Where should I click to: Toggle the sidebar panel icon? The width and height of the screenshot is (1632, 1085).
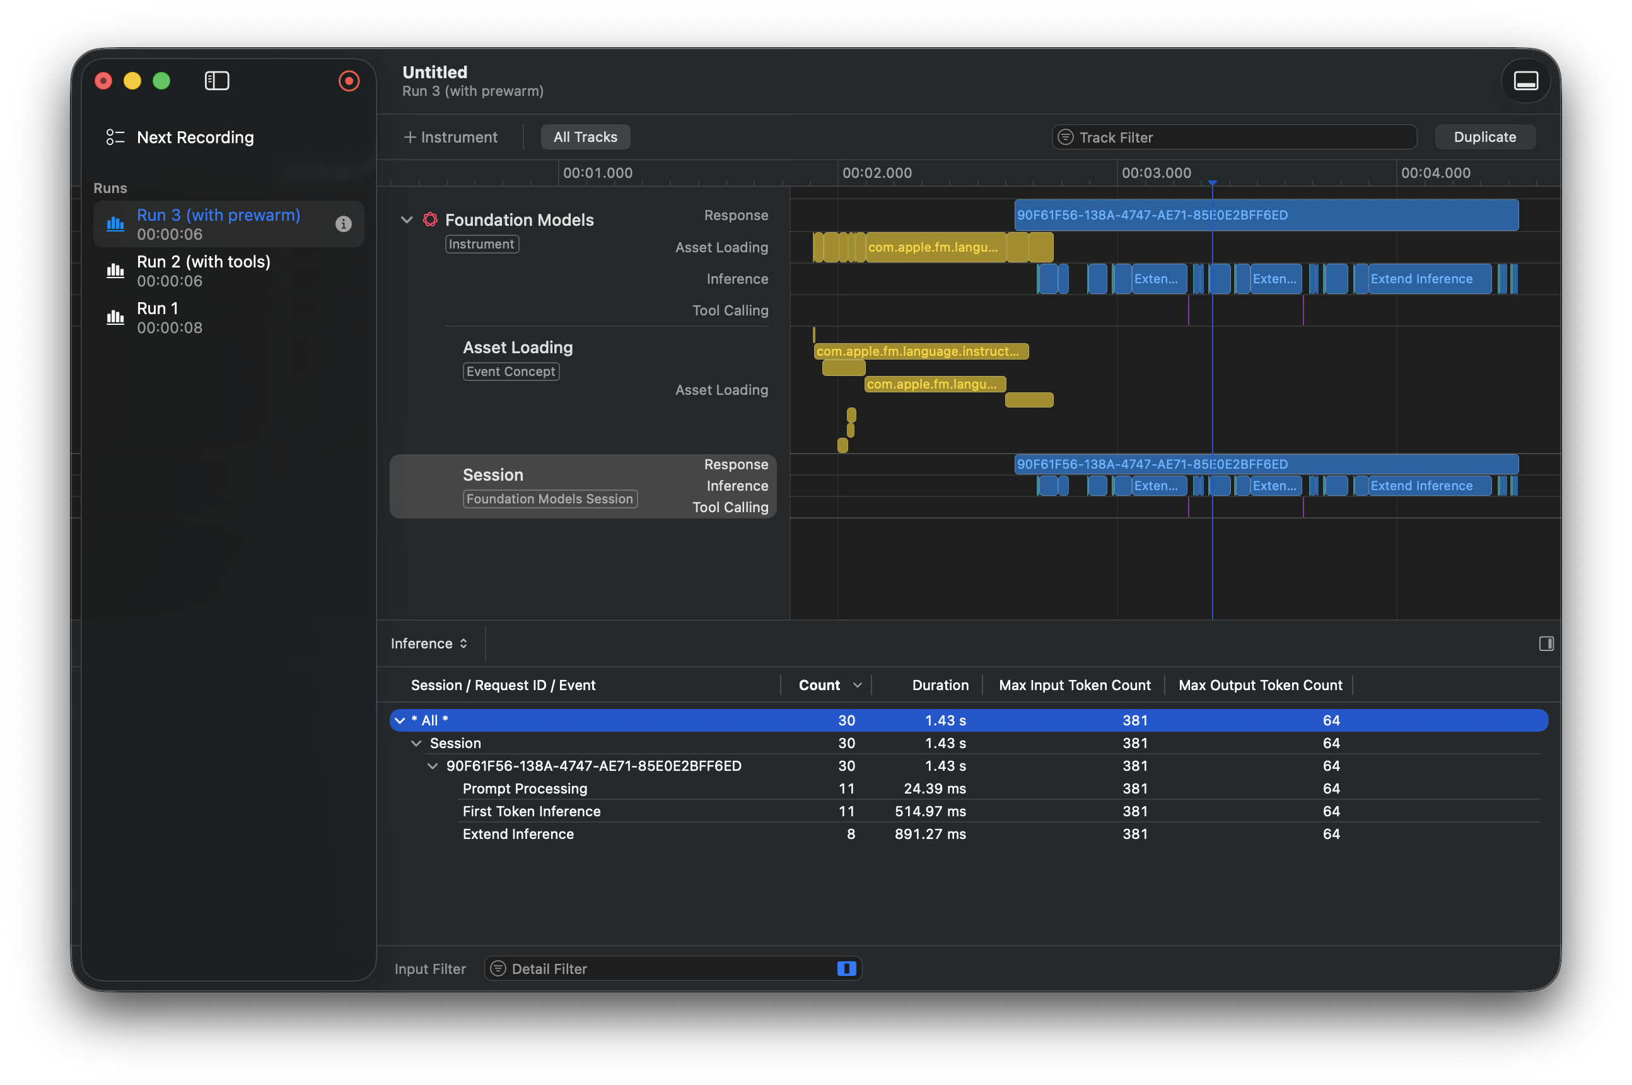(216, 81)
